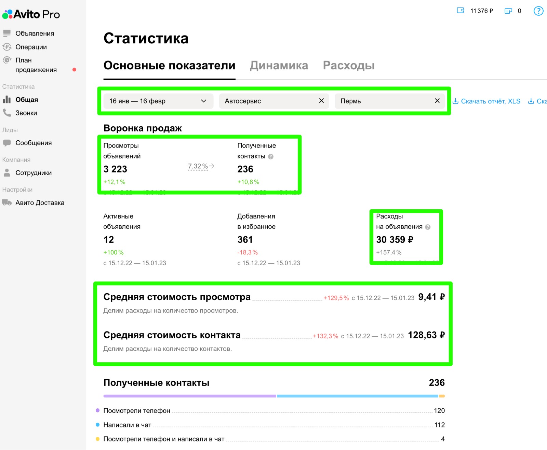Open План продвижения in sidebar
547x450 pixels.
click(36, 65)
